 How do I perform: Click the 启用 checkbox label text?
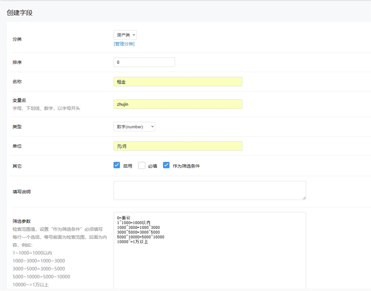click(127, 166)
